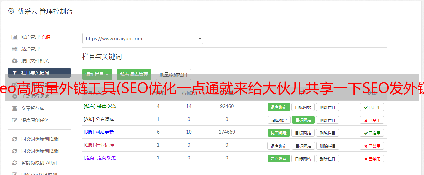Viewport: 424px width, 175px height.
Task: Click the 批量添加栏目 button
Action: [173, 74]
